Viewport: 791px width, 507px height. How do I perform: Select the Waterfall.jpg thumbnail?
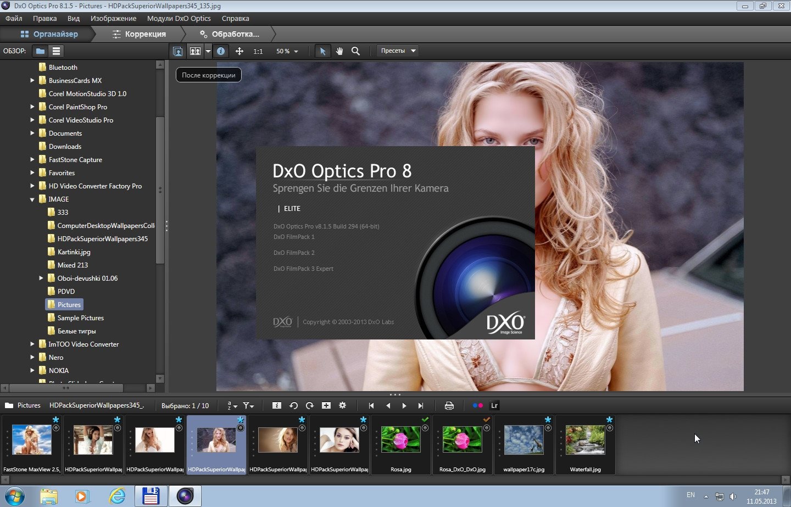point(586,445)
